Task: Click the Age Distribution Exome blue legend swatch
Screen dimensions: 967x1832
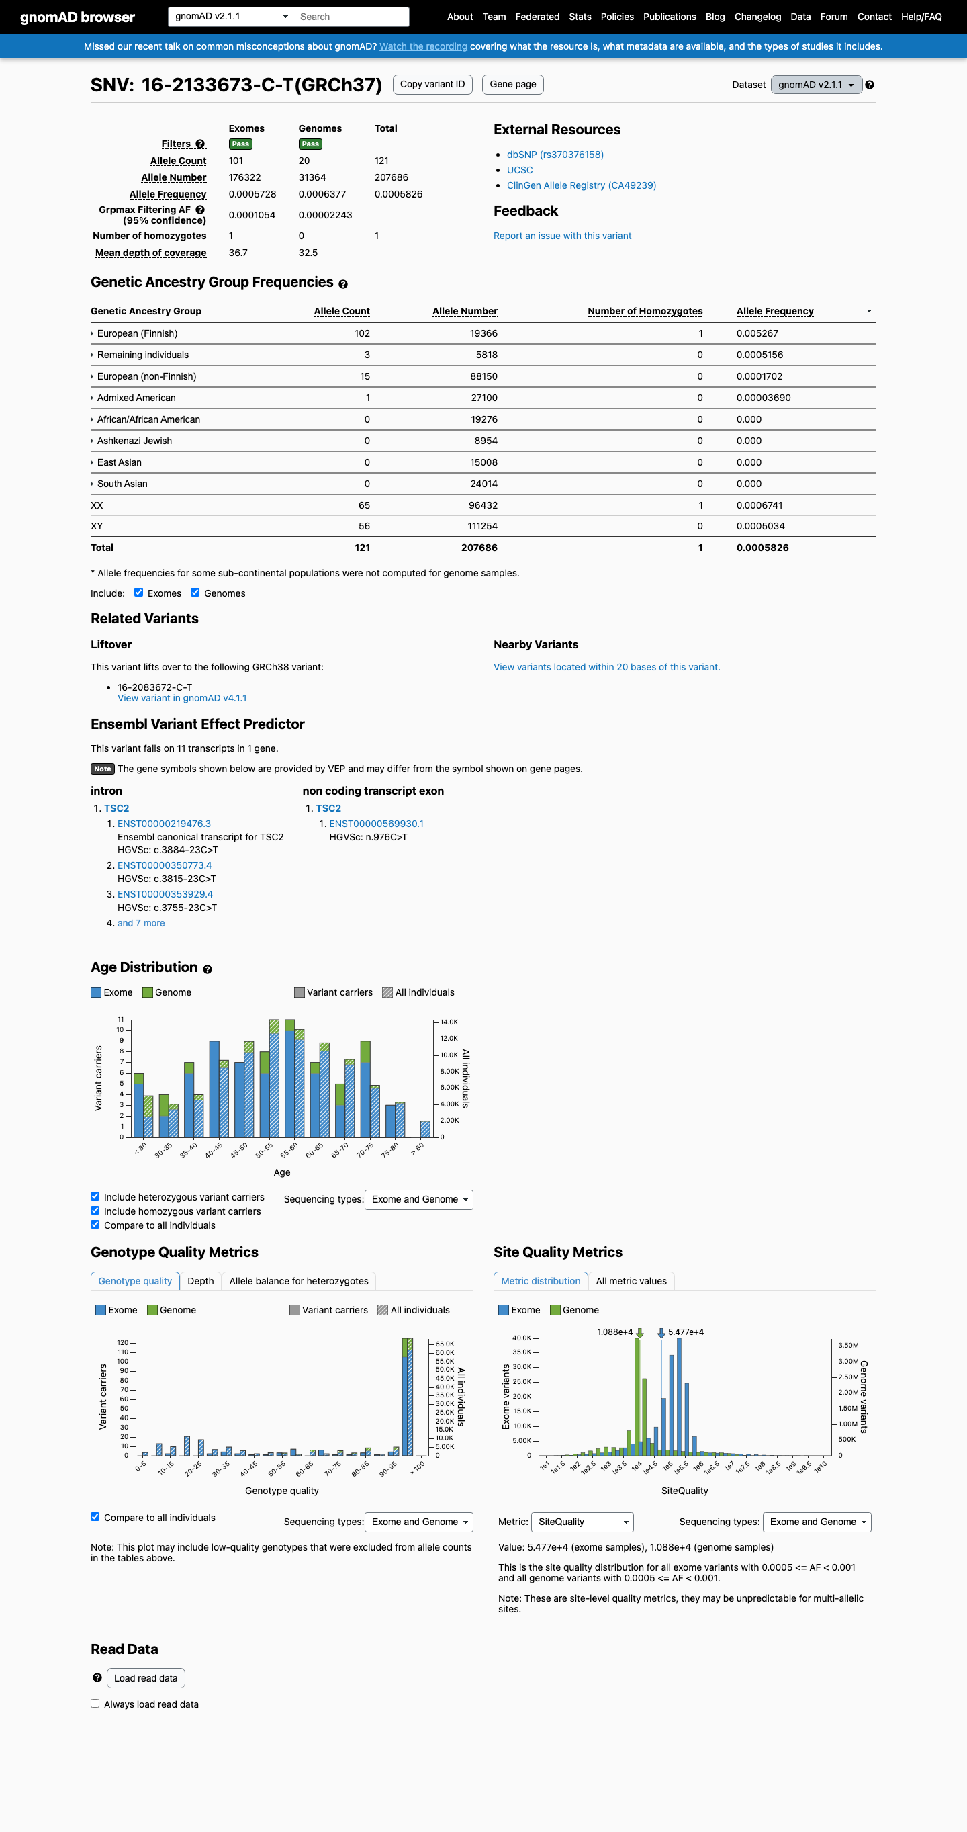Action: pos(96,992)
